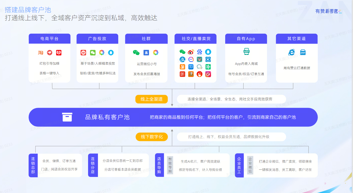This screenshot has height=193, width=353.
Task: Select the 电商平台 card header
Action: pos(49,39)
